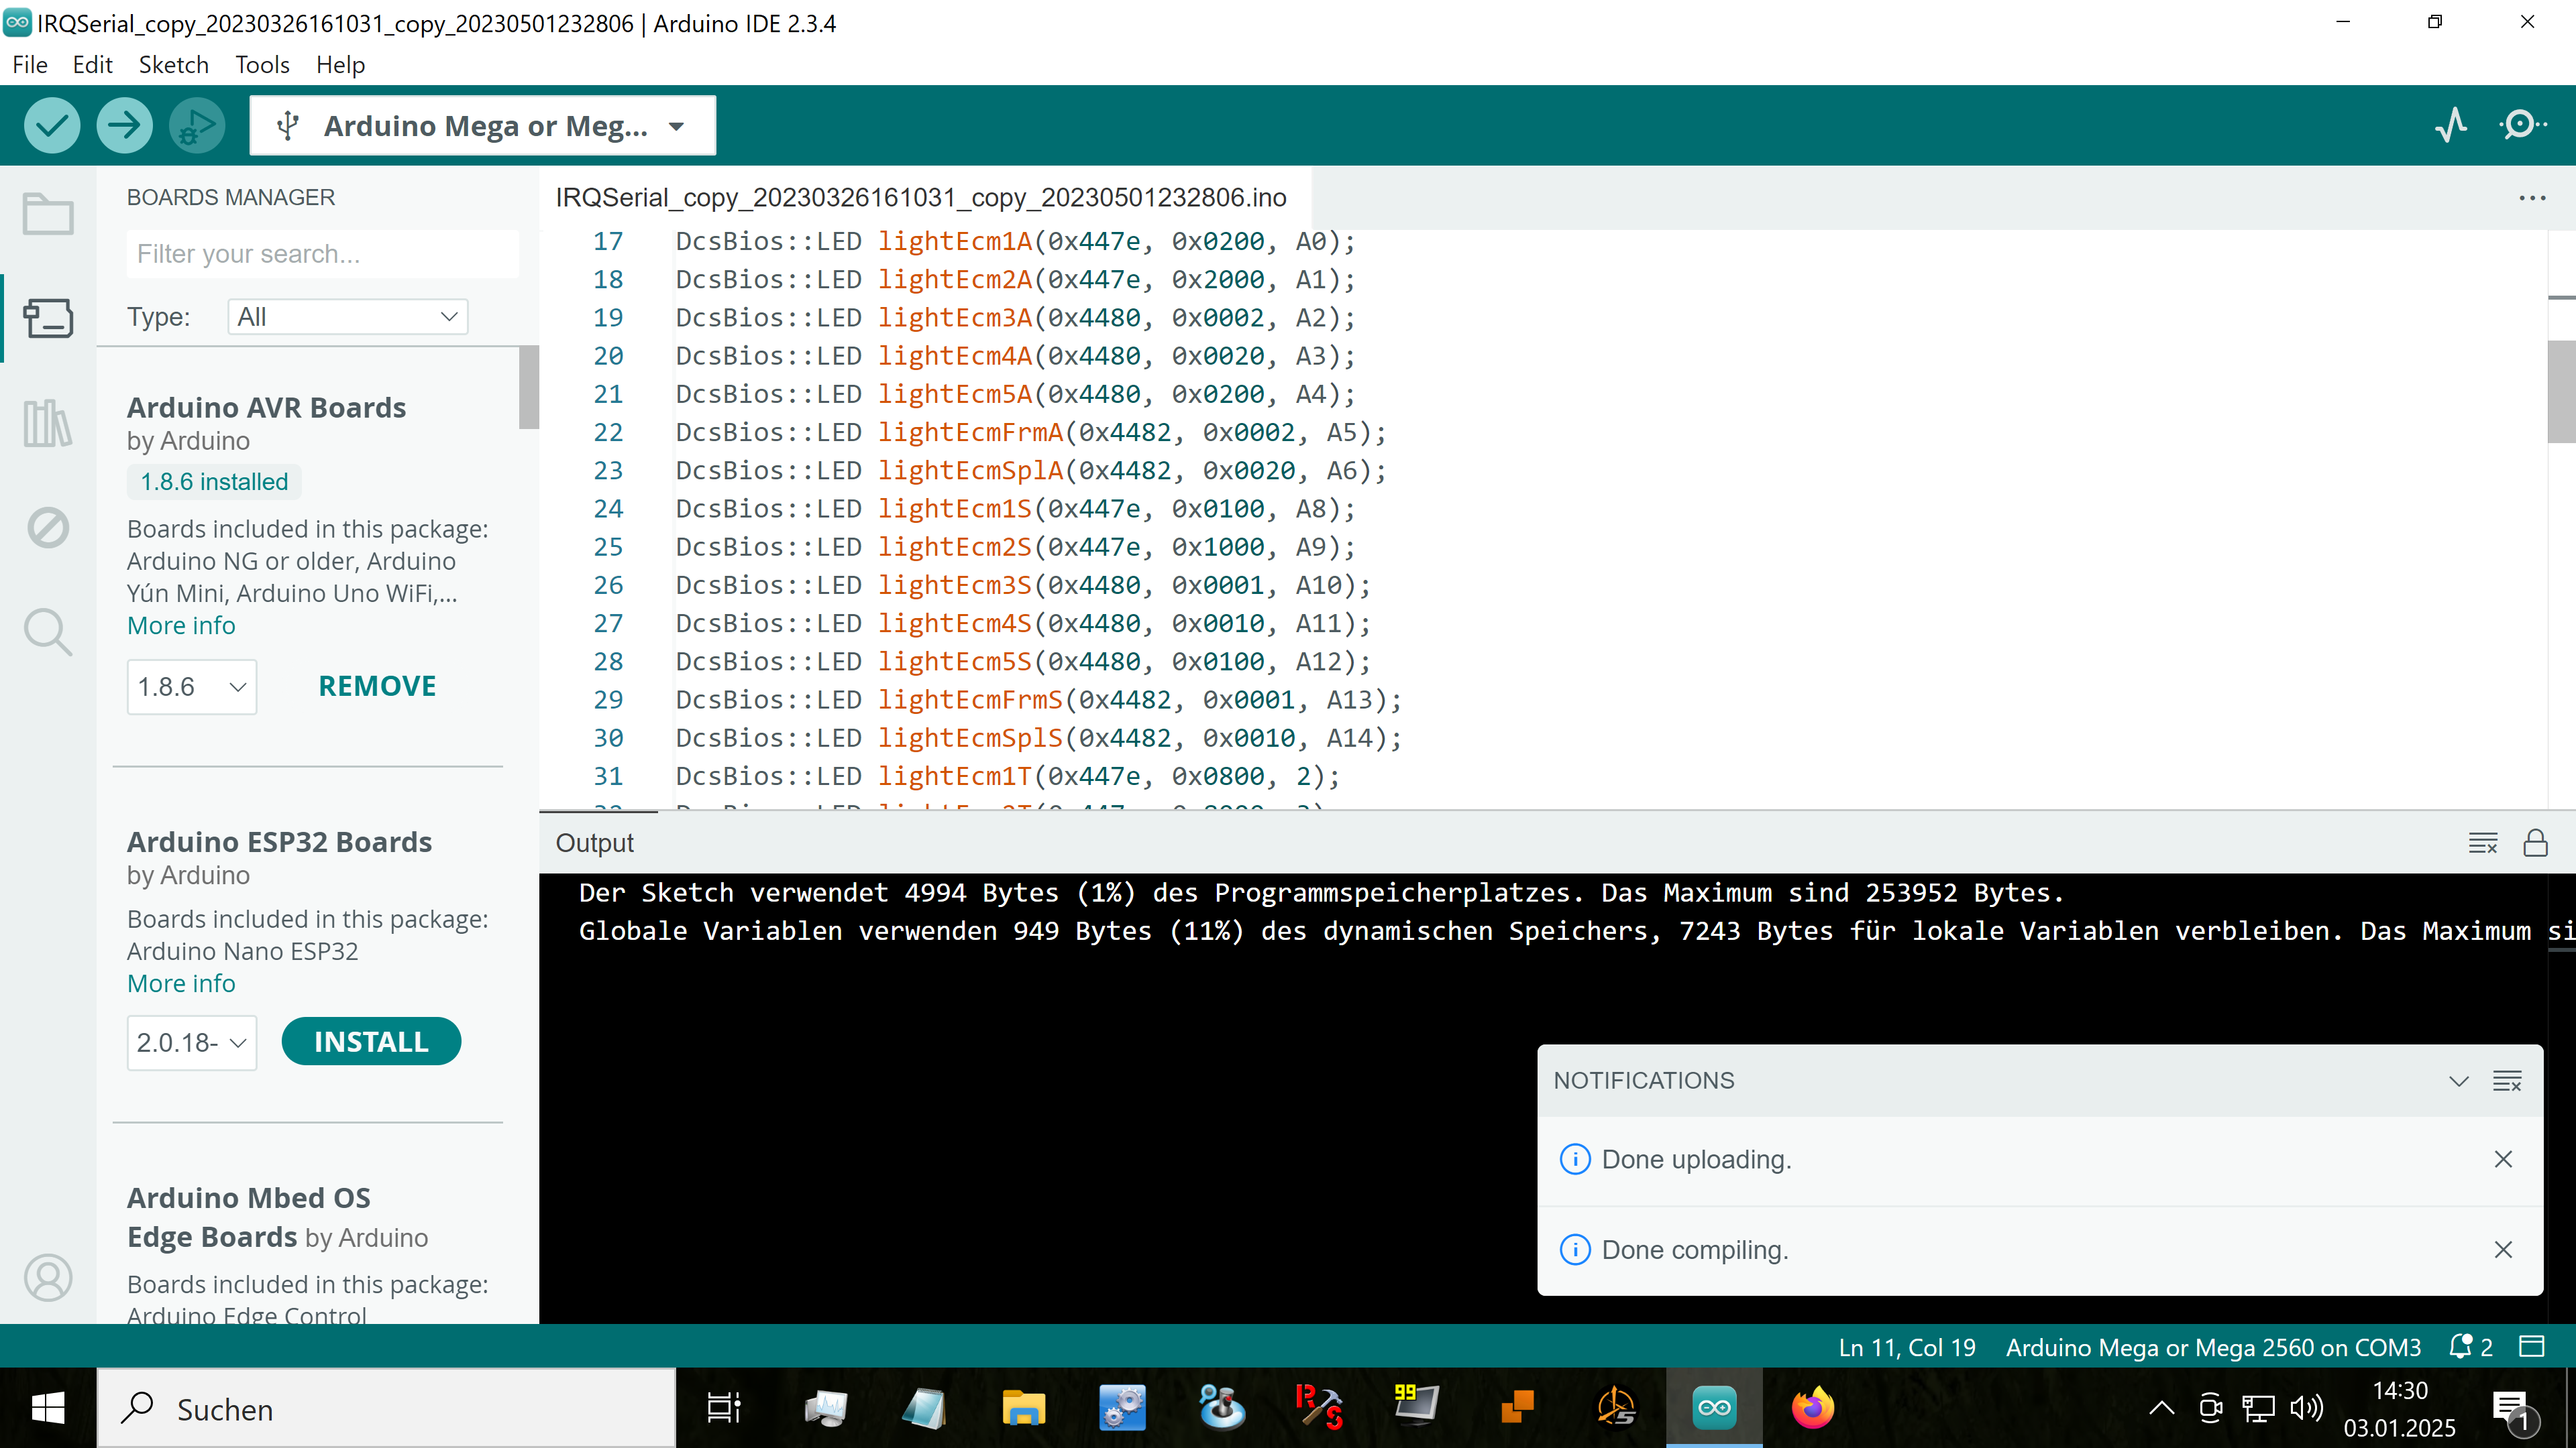The width and height of the screenshot is (2576, 1448).
Task: Dismiss the Done compiling notification
Action: point(2503,1250)
